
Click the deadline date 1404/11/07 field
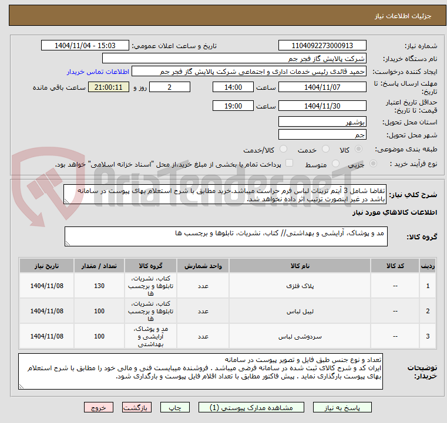(x=322, y=87)
